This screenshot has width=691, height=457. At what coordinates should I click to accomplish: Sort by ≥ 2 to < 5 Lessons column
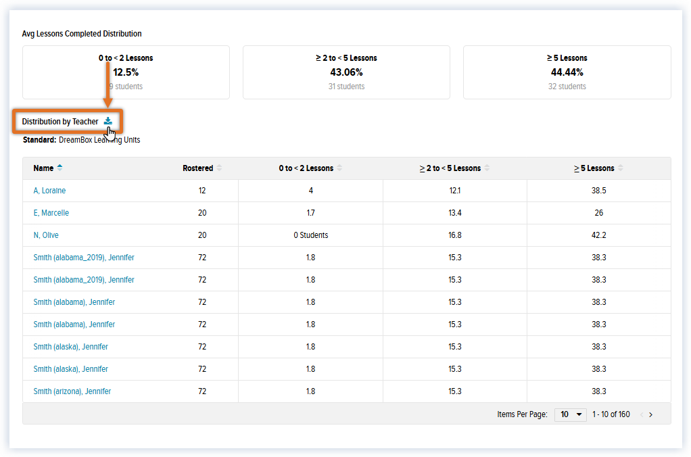tap(487, 168)
